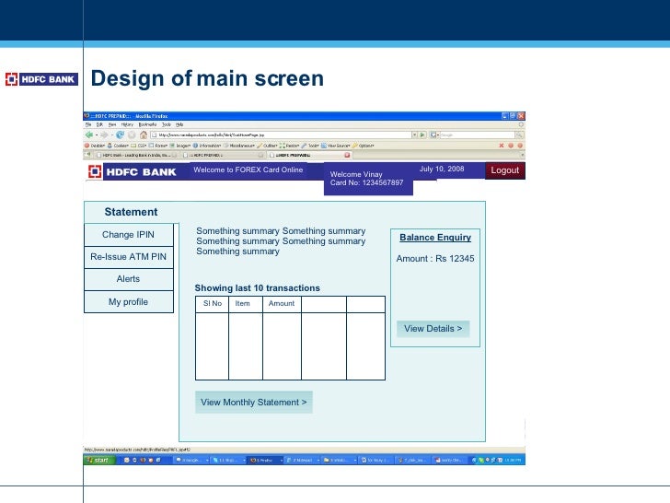The height and width of the screenshot is (503, 670).
Task: Open the View Source menu in developer toolbar
Action: coord(336,146)
